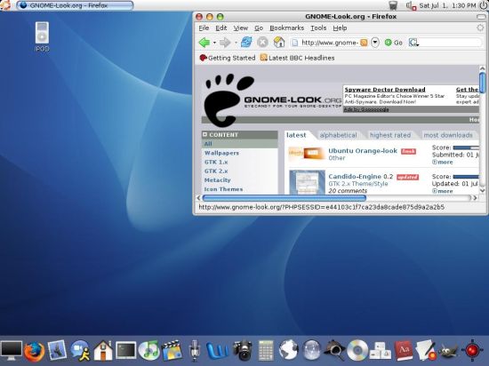Image resolution: width=489 pixels, height=366 pixels.
Task: Click the Stop loading icon
Action: (262, 42)
